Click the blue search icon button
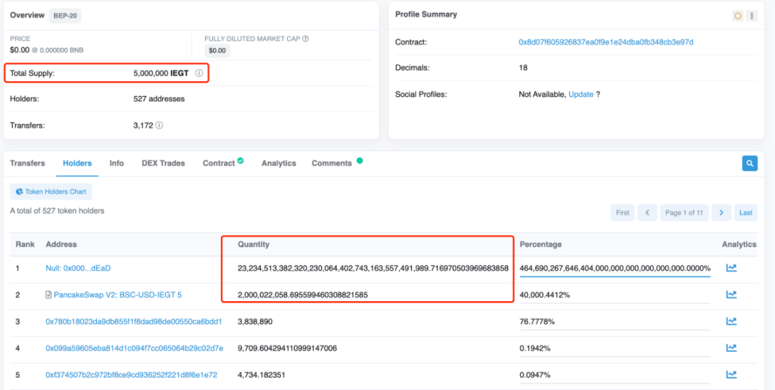This screenshot has width=775, height=390. [x=750, y=163]
